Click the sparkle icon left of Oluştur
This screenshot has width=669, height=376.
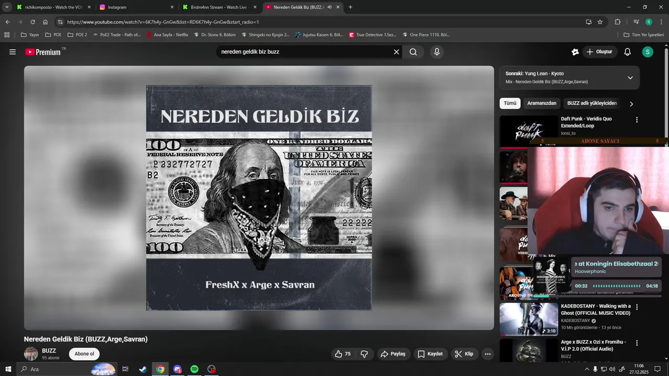coord(575,52)
